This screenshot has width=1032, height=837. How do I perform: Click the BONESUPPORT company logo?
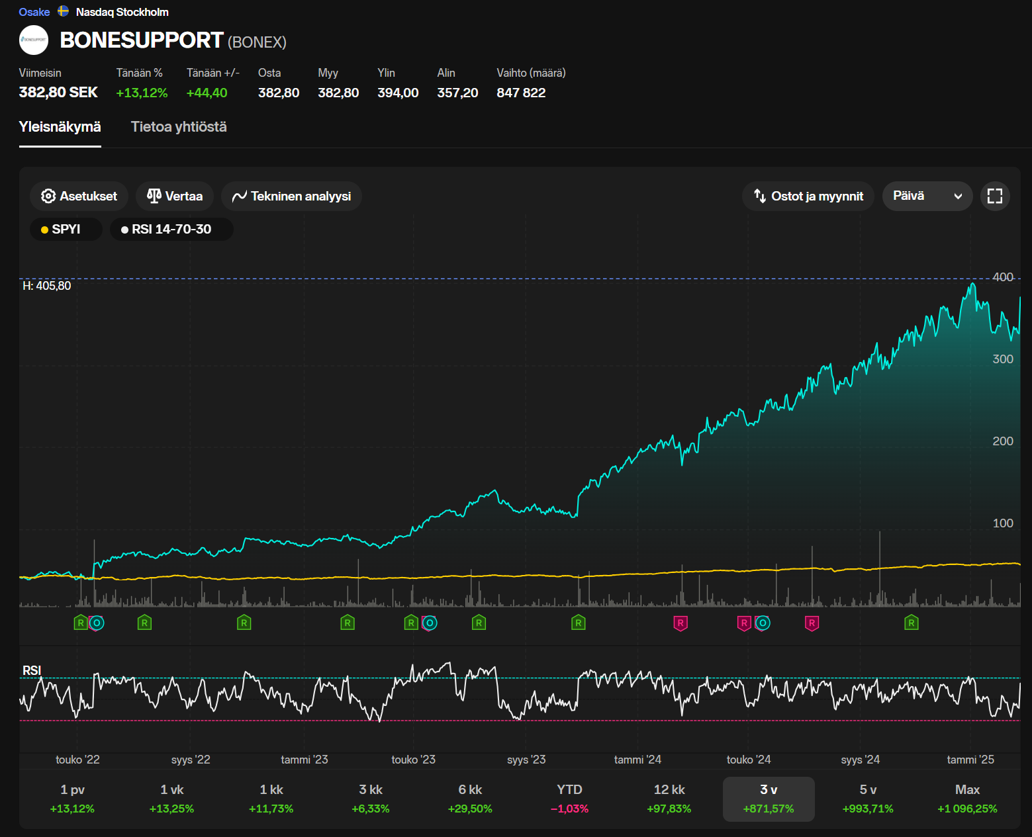pos(34,40)
